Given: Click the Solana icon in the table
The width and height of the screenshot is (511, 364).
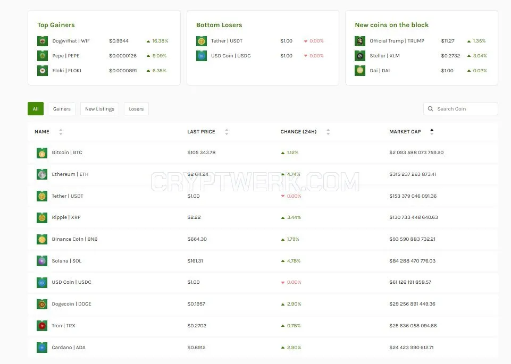Looking at the screenshot, I should coord(42,261).
